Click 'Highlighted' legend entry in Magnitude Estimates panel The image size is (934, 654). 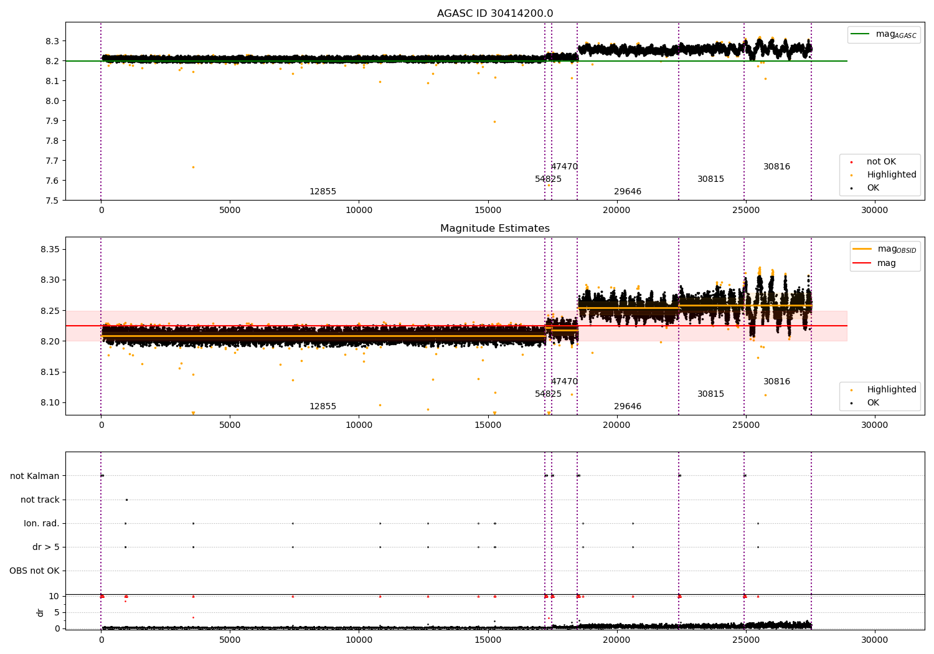[884, 390]
